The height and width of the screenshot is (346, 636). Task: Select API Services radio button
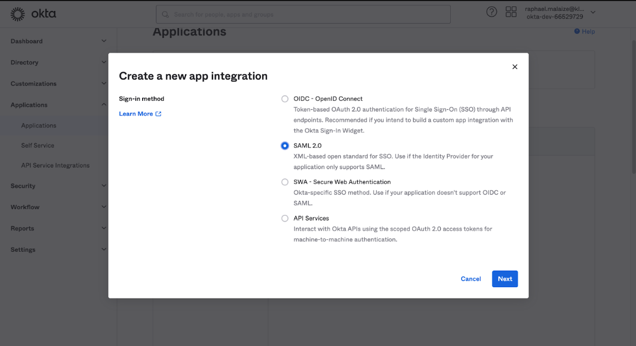285,219
